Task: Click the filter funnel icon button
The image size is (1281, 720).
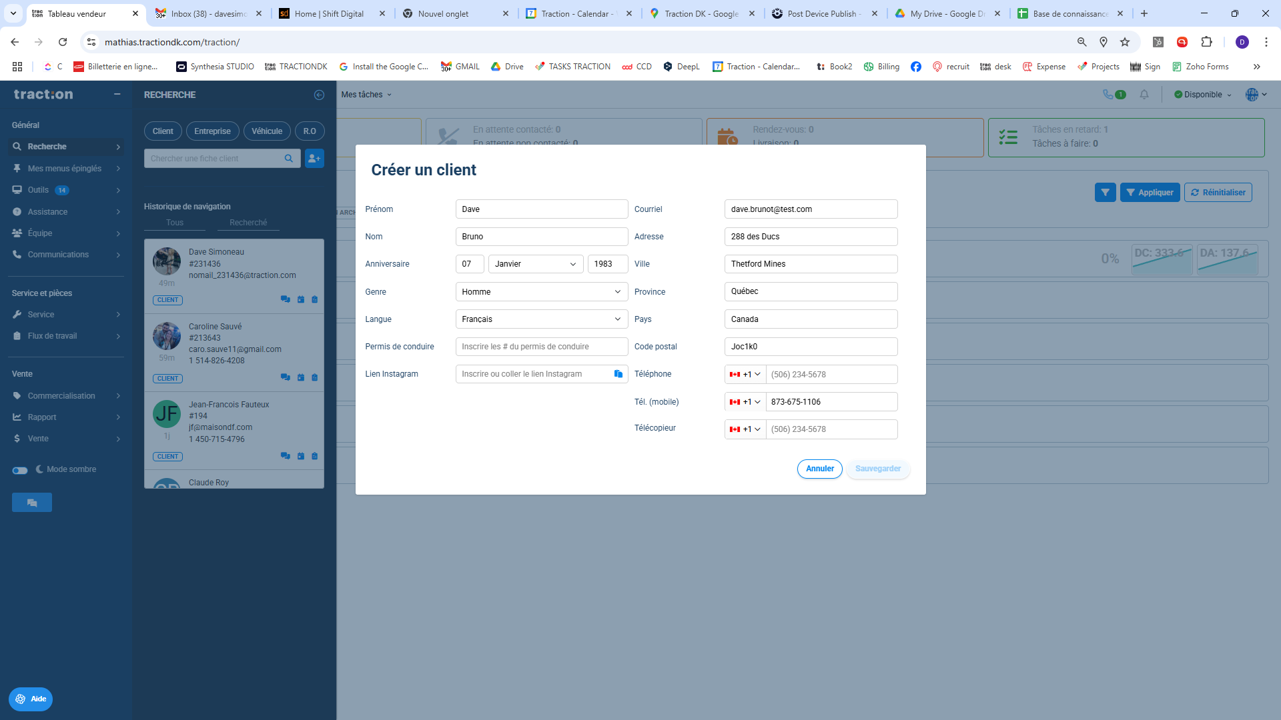Action: pyautogui.click(x=1105, y=193)
